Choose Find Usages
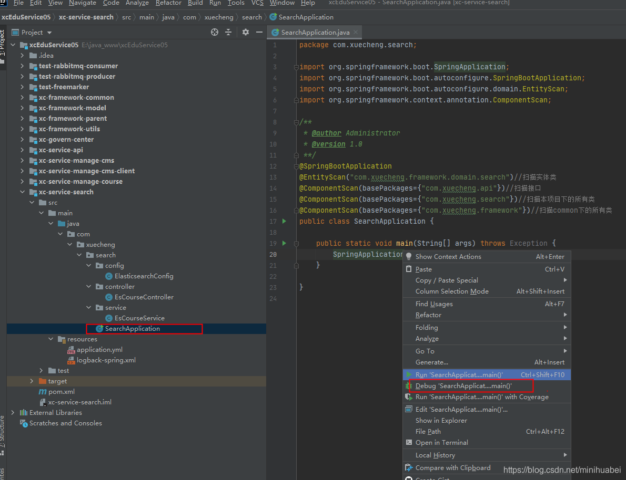Image resolution: width=626 pixels, height=480 pixels. 487,304
